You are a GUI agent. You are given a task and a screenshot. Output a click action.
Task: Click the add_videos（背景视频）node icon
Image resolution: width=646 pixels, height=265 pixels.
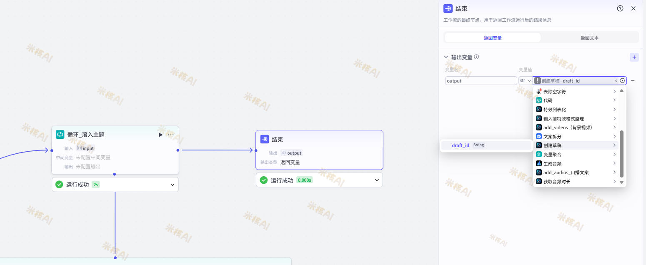(539, 127)
